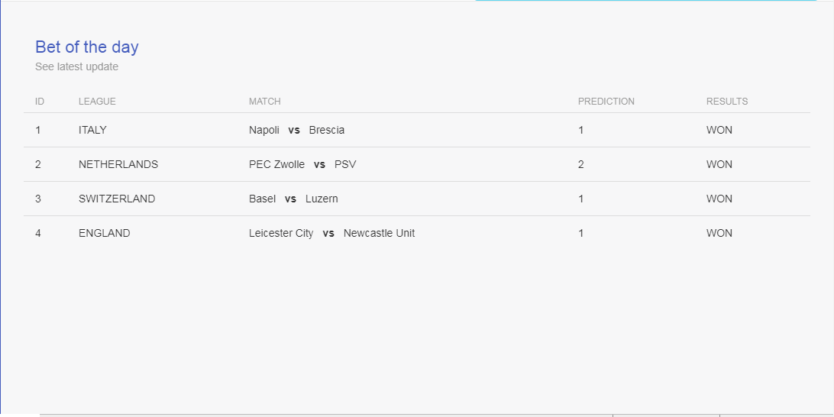Open the PEC Zwolle vs PSV match
The image size is (834, 417).
[302, 165]
